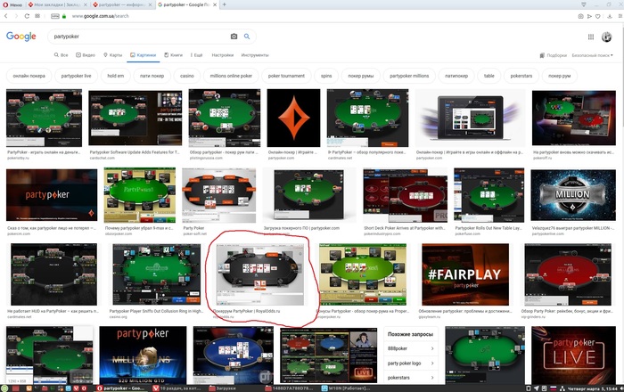Click the address bar URL
The width and height of the screenshot is (624, 392).
pos(100,16)
